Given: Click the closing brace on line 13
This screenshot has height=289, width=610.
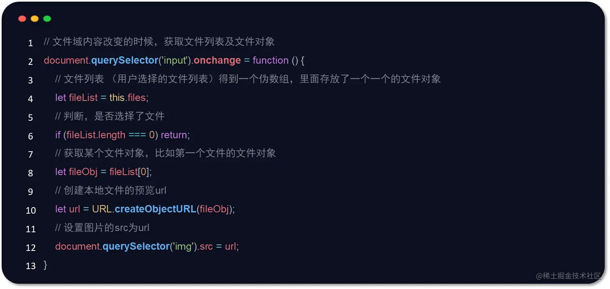Looking at the screenshot, I should [45, 265].
